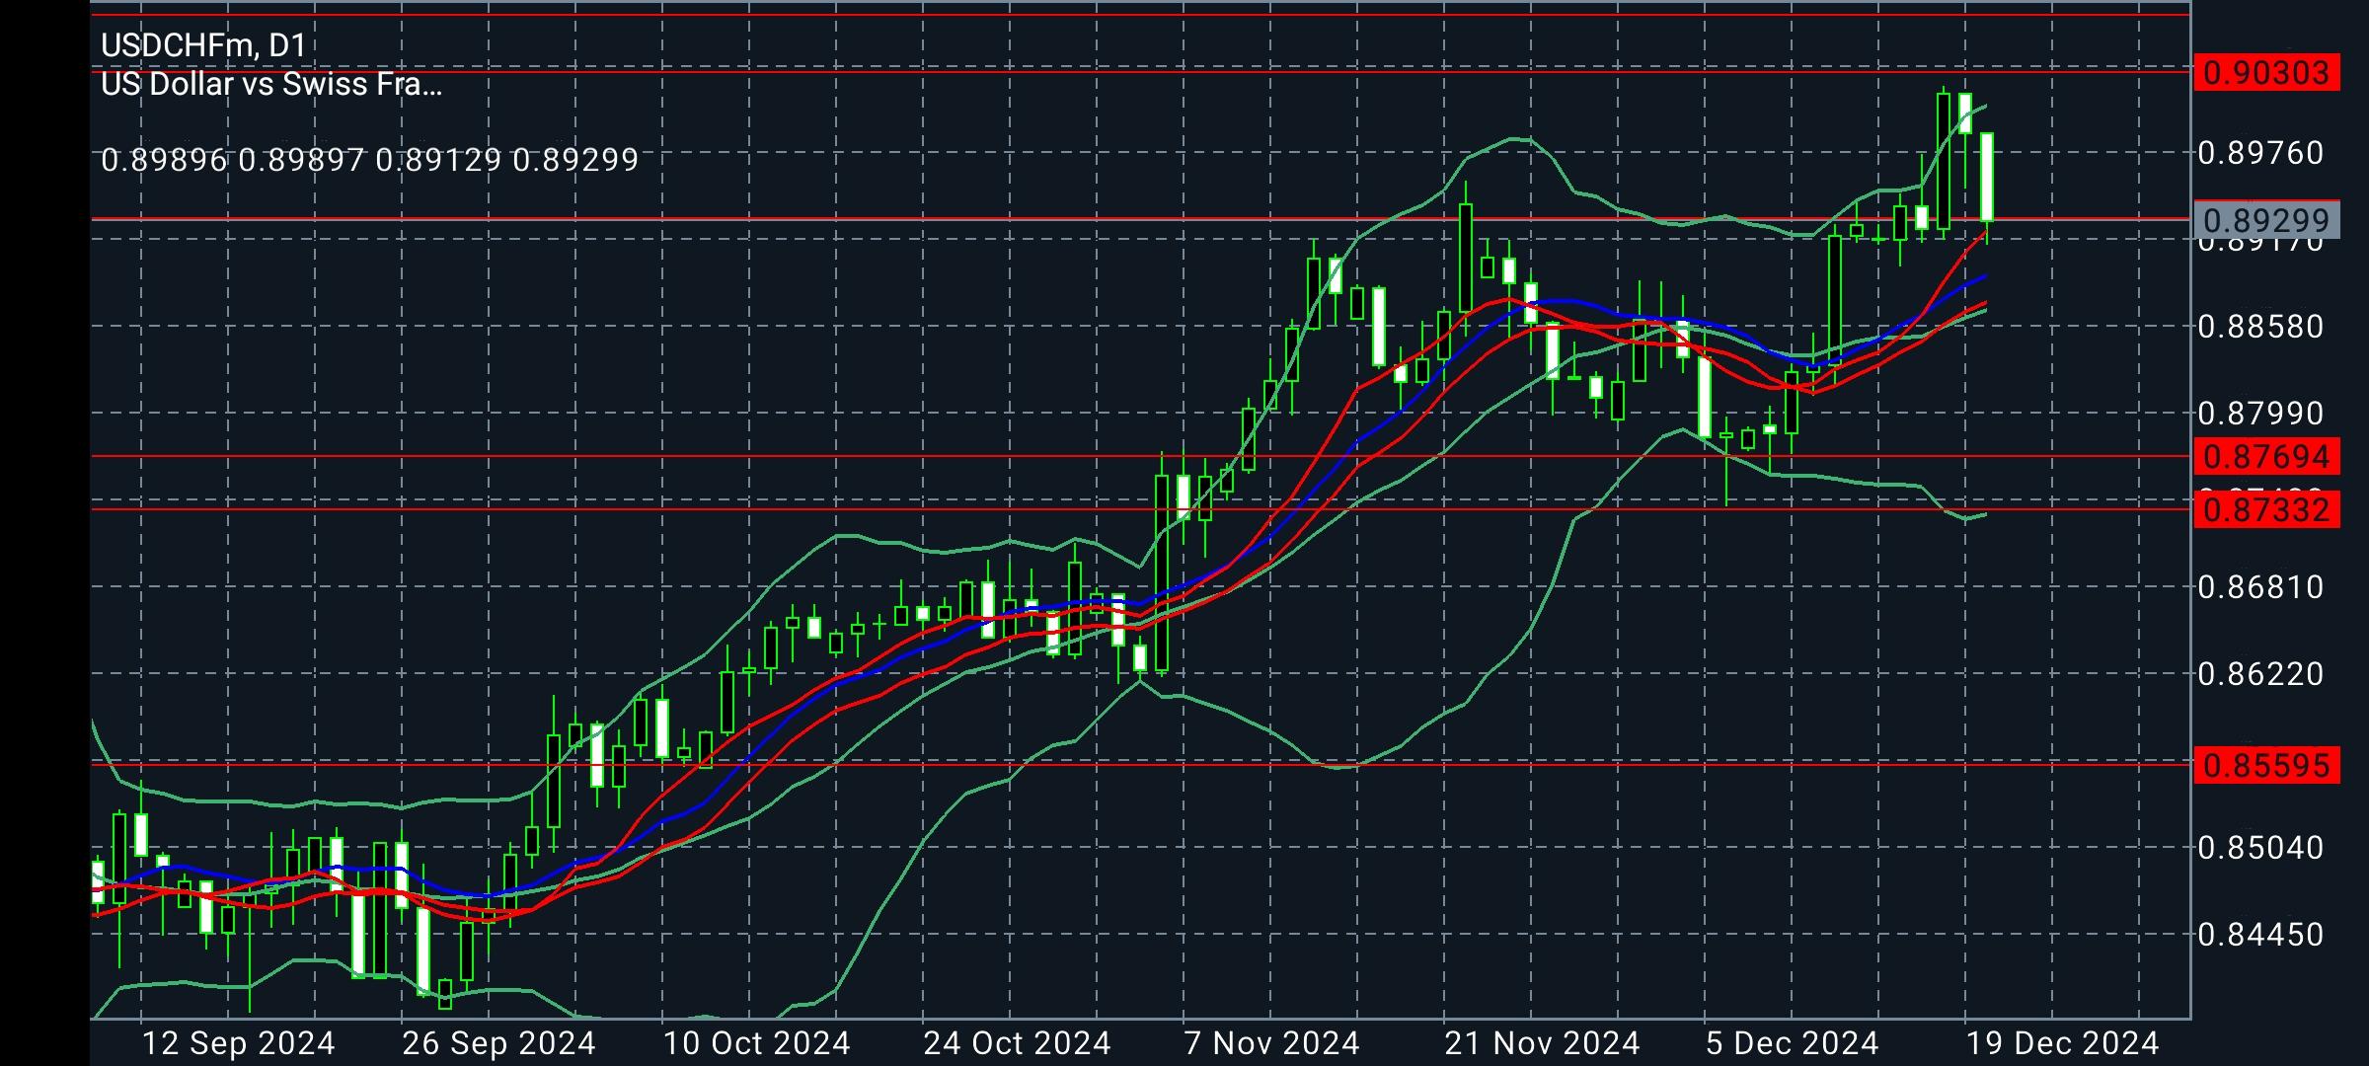This screenshot has width=2369, height=1066.
Task: Tap the 0.89760 price axis label
Action: pyautogui.click(x=2260, y=154)
